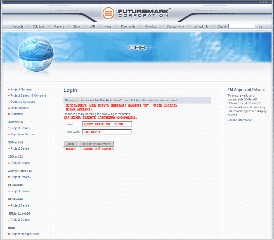Click the ORB globe image

point(36,54)
